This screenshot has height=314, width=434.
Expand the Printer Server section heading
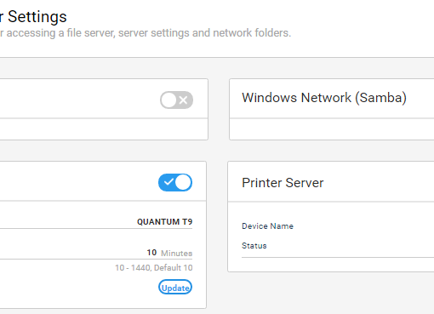point(283,182)
